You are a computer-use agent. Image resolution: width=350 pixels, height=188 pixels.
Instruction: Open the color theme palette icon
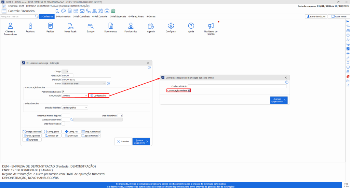[x=63, y=11]
